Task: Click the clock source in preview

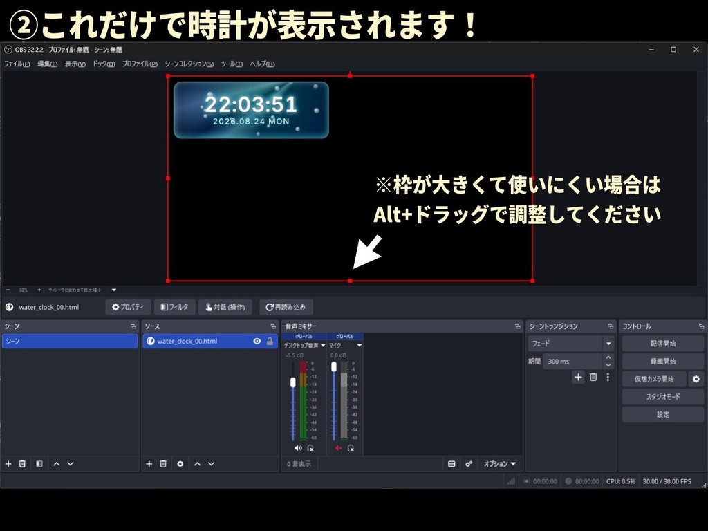Action: point(251,110)
